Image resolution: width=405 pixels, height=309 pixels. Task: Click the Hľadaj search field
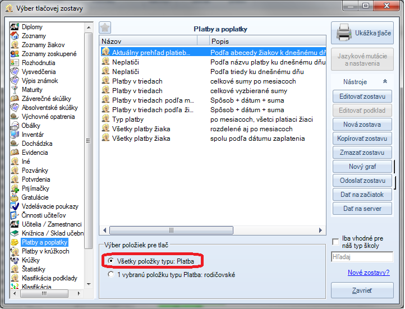click(x=362, y=257)
